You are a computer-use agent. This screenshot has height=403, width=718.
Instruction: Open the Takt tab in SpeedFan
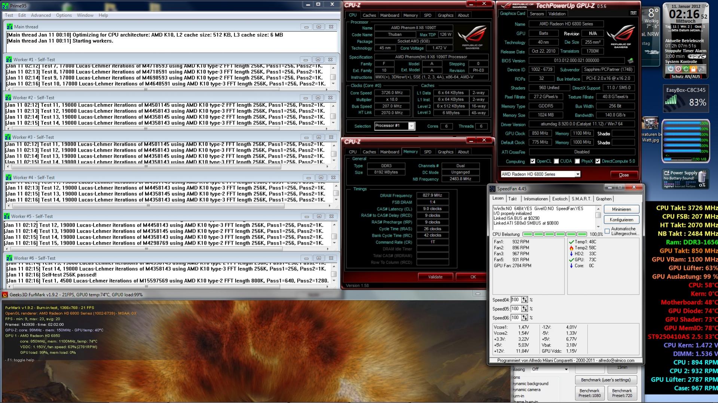513,199
